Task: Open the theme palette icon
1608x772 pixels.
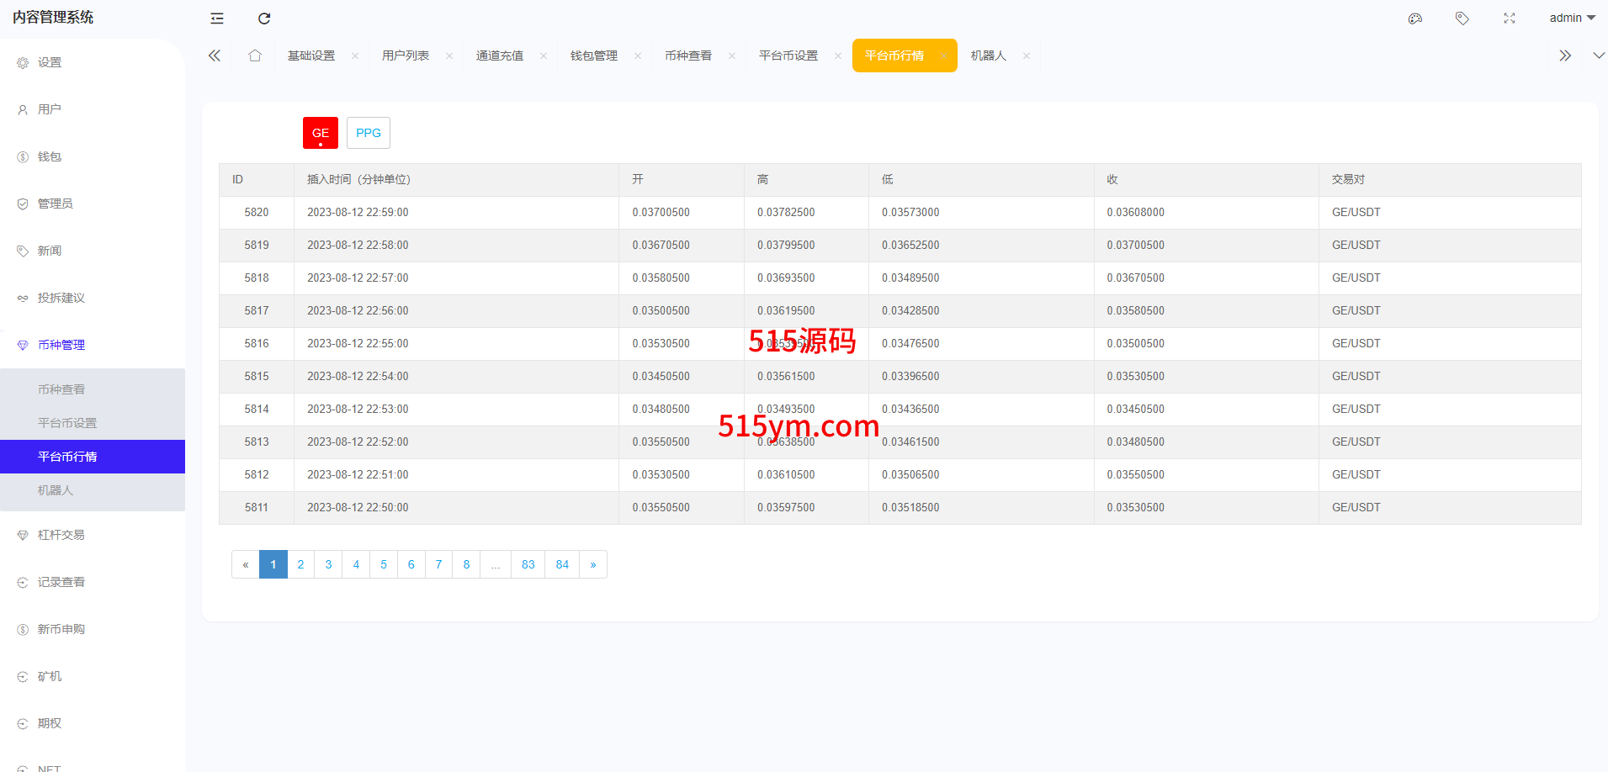Action: pyautogui.click(x=1415, y=19)
